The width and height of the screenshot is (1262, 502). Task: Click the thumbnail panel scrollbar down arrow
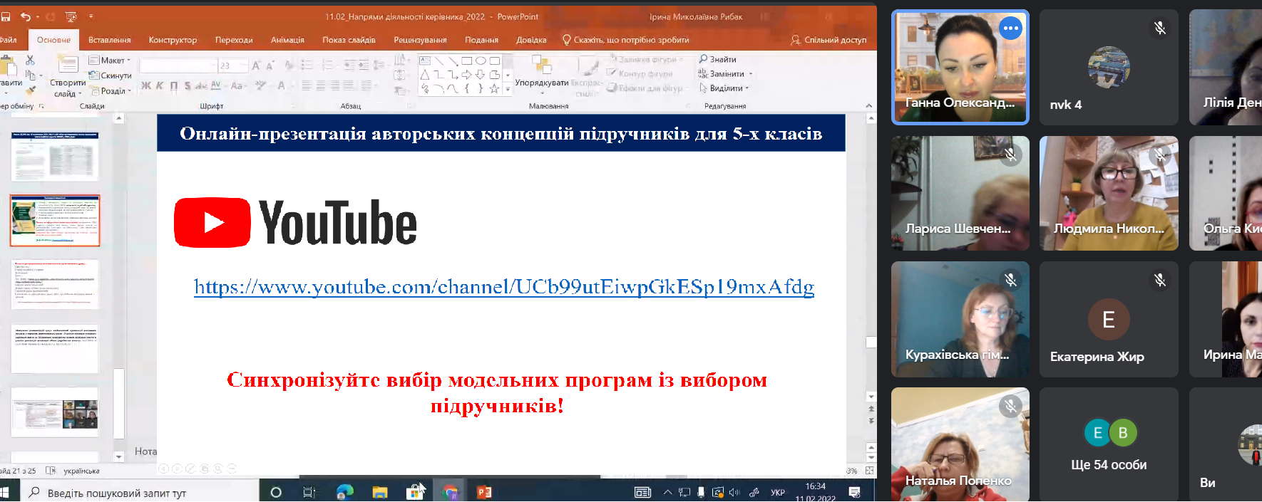coord(119,457)
